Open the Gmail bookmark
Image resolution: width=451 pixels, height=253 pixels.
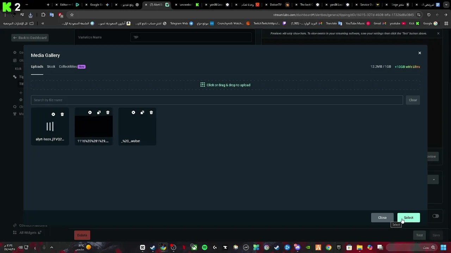pos(380,24)
